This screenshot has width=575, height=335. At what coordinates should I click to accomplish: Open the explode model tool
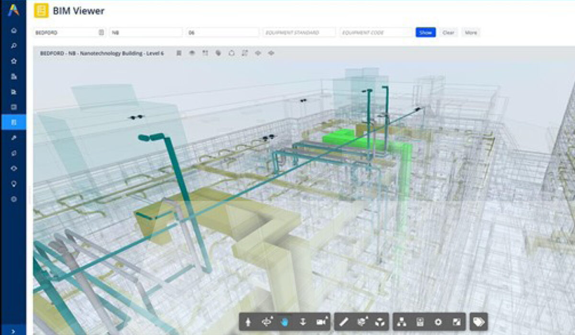(x=379, y=322)
